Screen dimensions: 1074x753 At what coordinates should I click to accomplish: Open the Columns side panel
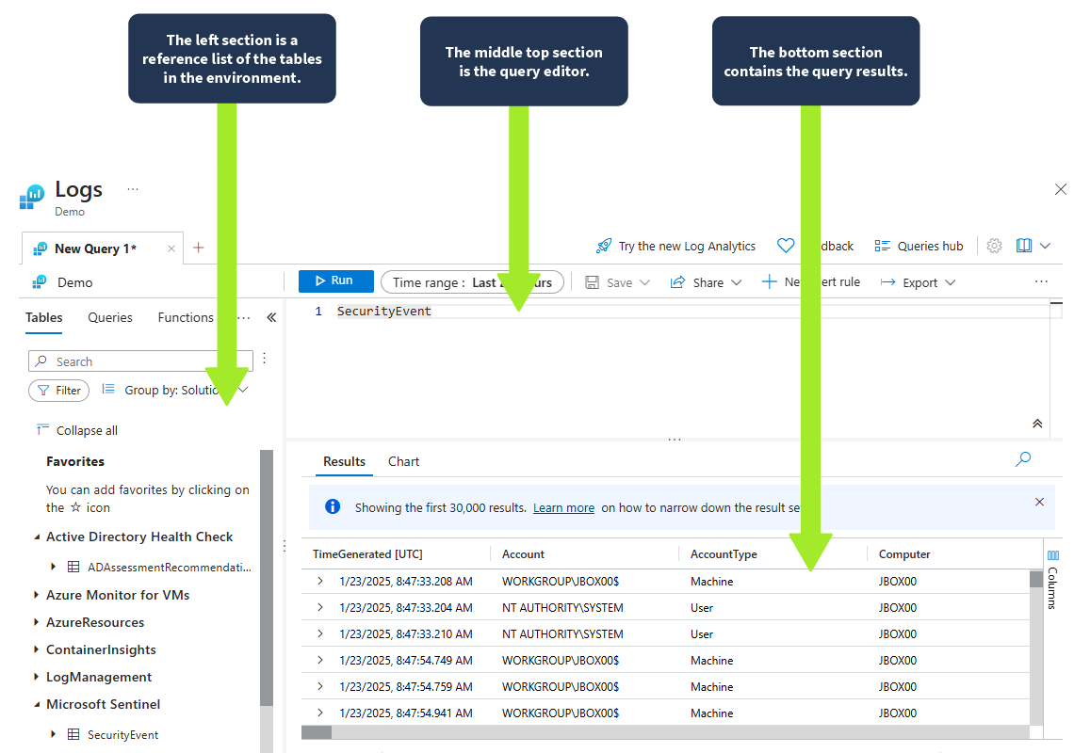pos(1052,579)
